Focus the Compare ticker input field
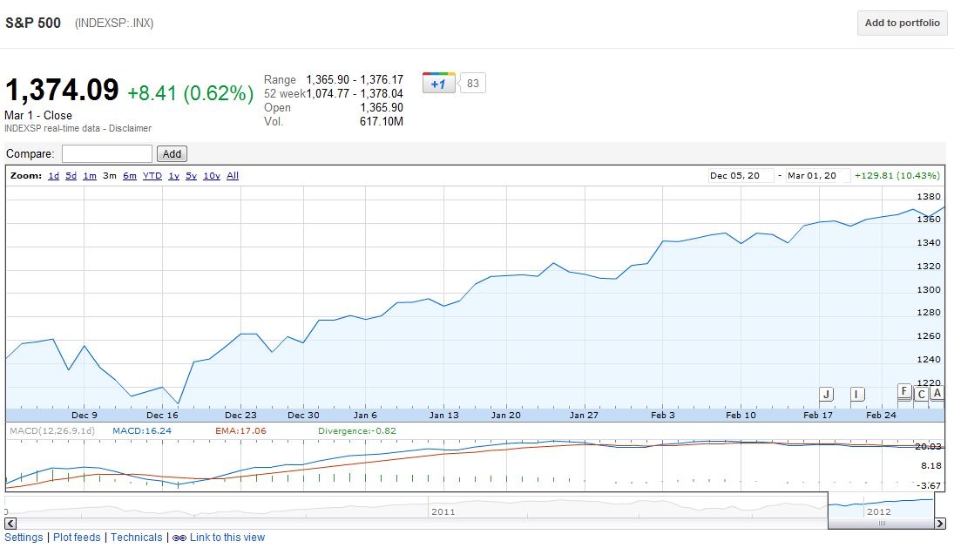The image size is (954, 548). 107,154
